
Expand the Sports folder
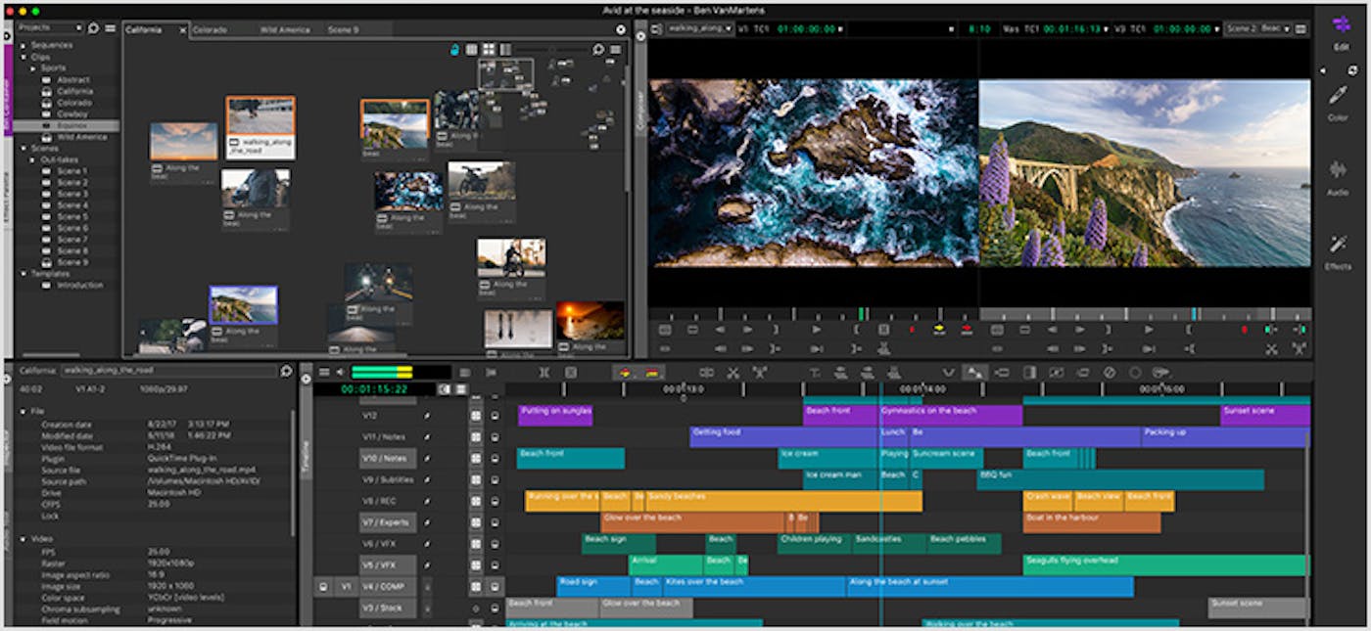[34, 68]
